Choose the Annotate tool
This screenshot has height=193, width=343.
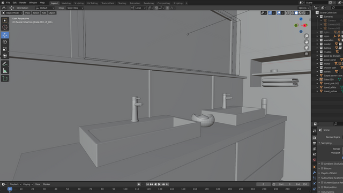click(5, 64)
